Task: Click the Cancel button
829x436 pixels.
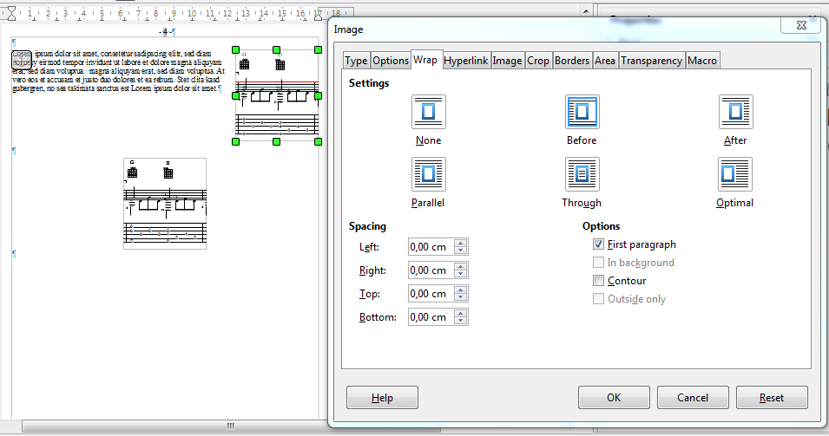Action: pyautogui.click(x=693, y=398)
